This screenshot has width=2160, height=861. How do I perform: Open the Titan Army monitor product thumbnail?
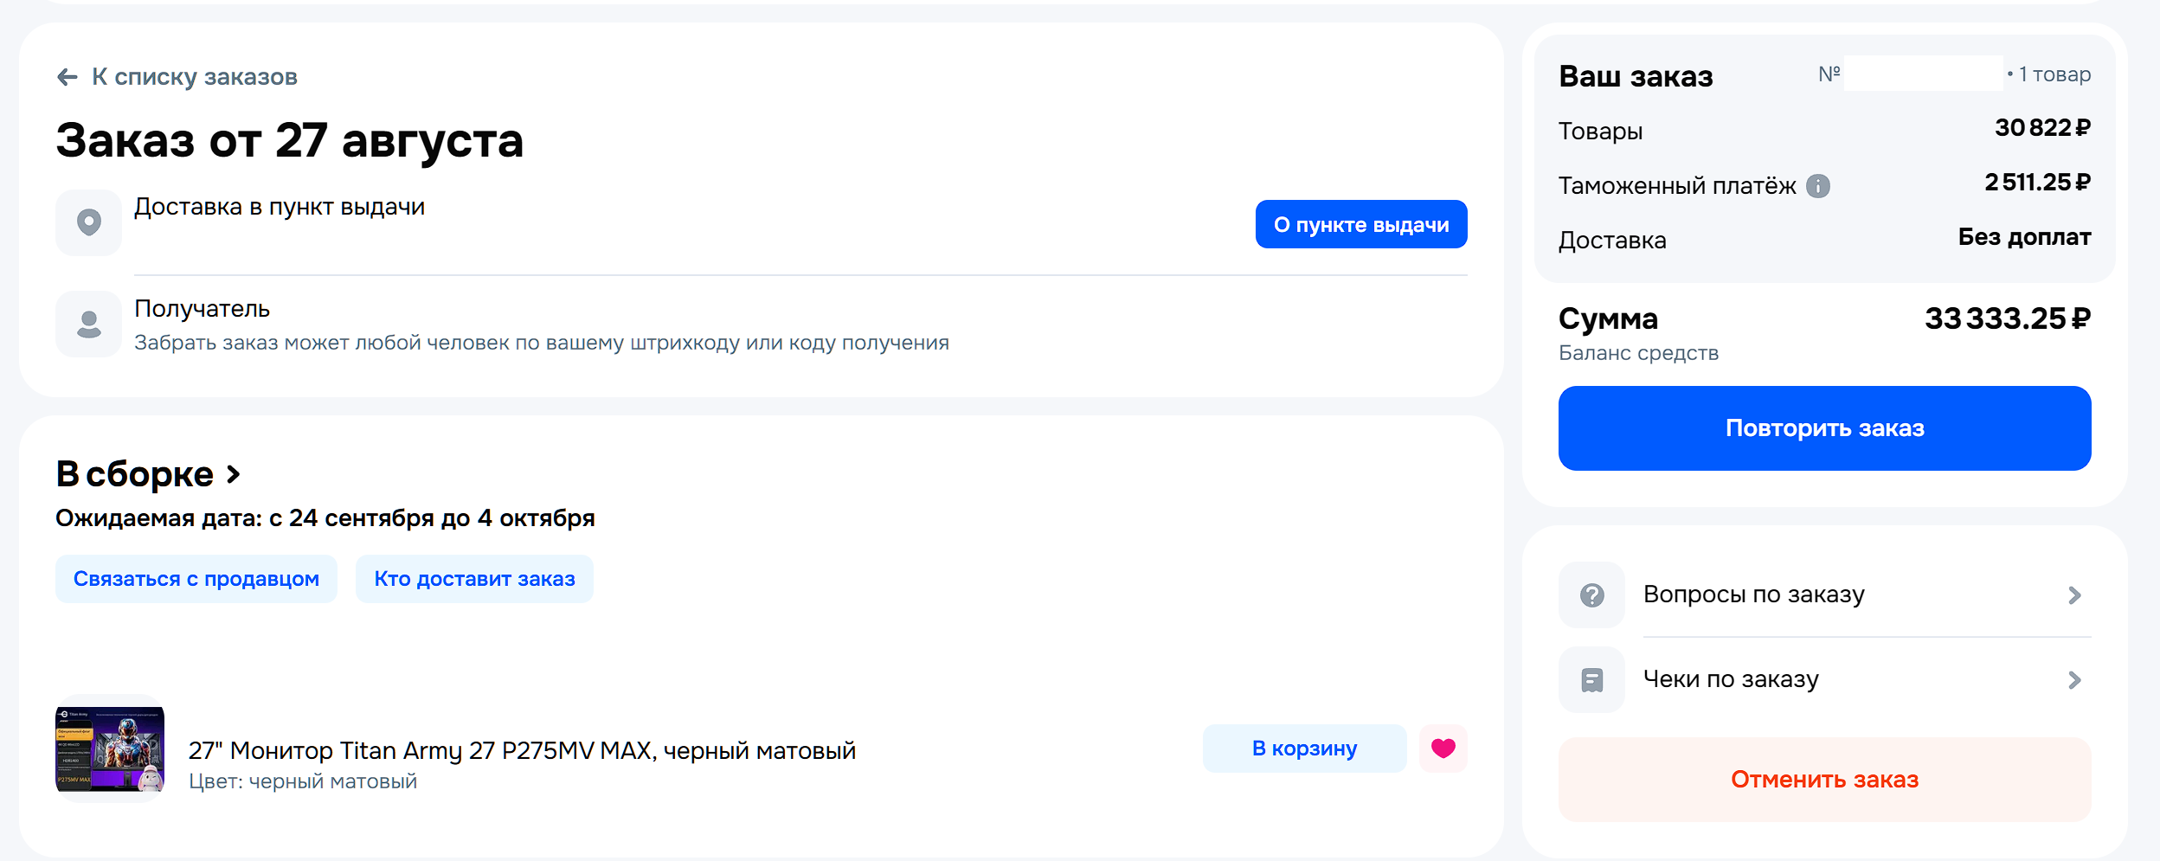click(x=110, y=749)
